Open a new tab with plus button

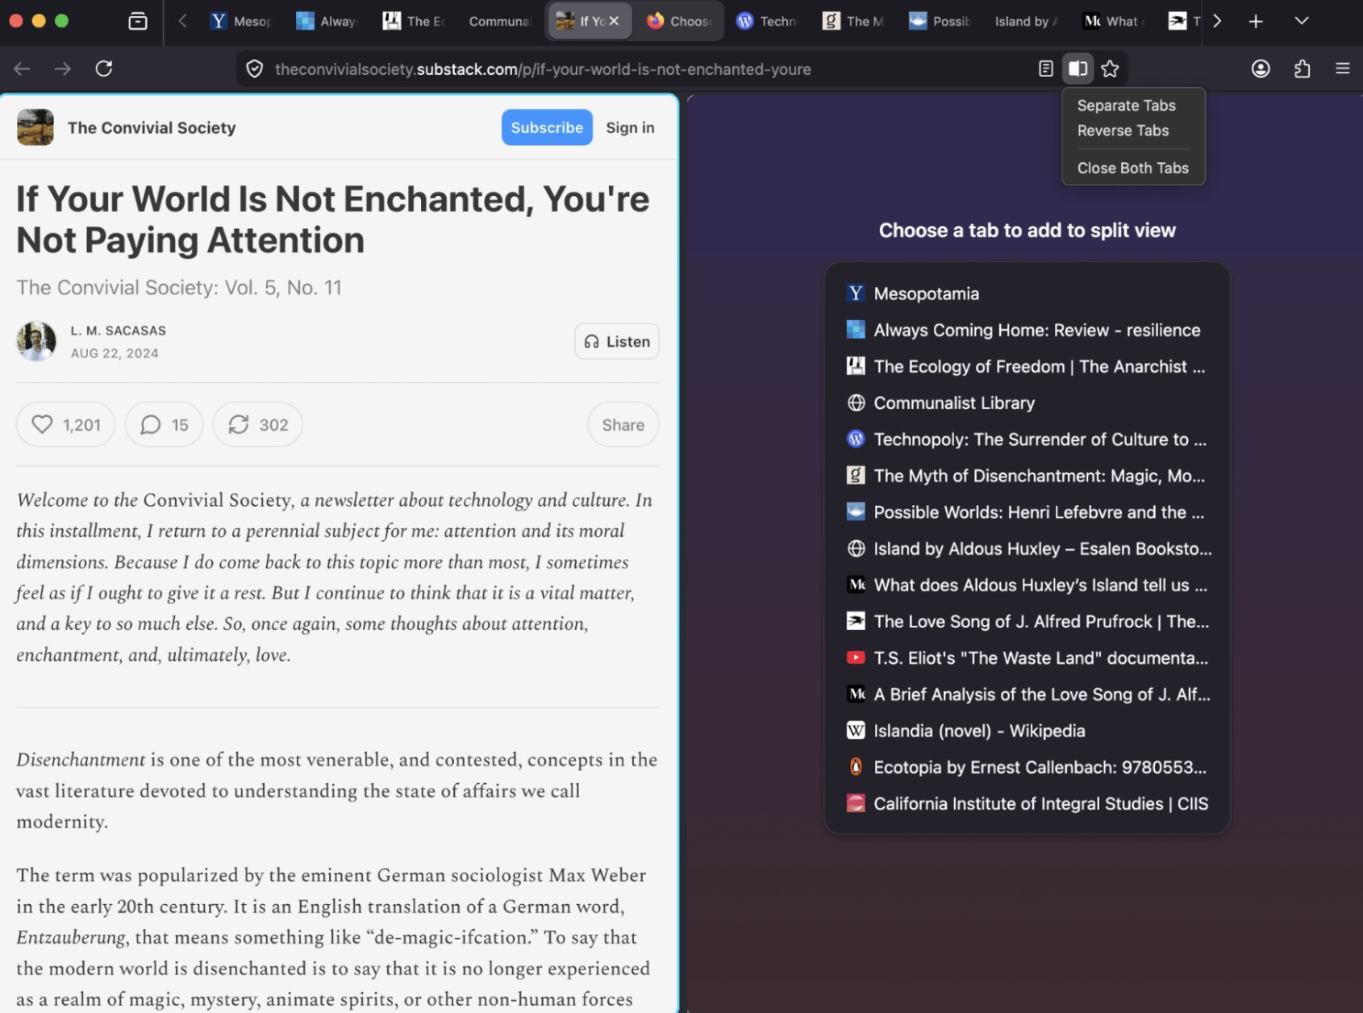[x=1256, y=22]
